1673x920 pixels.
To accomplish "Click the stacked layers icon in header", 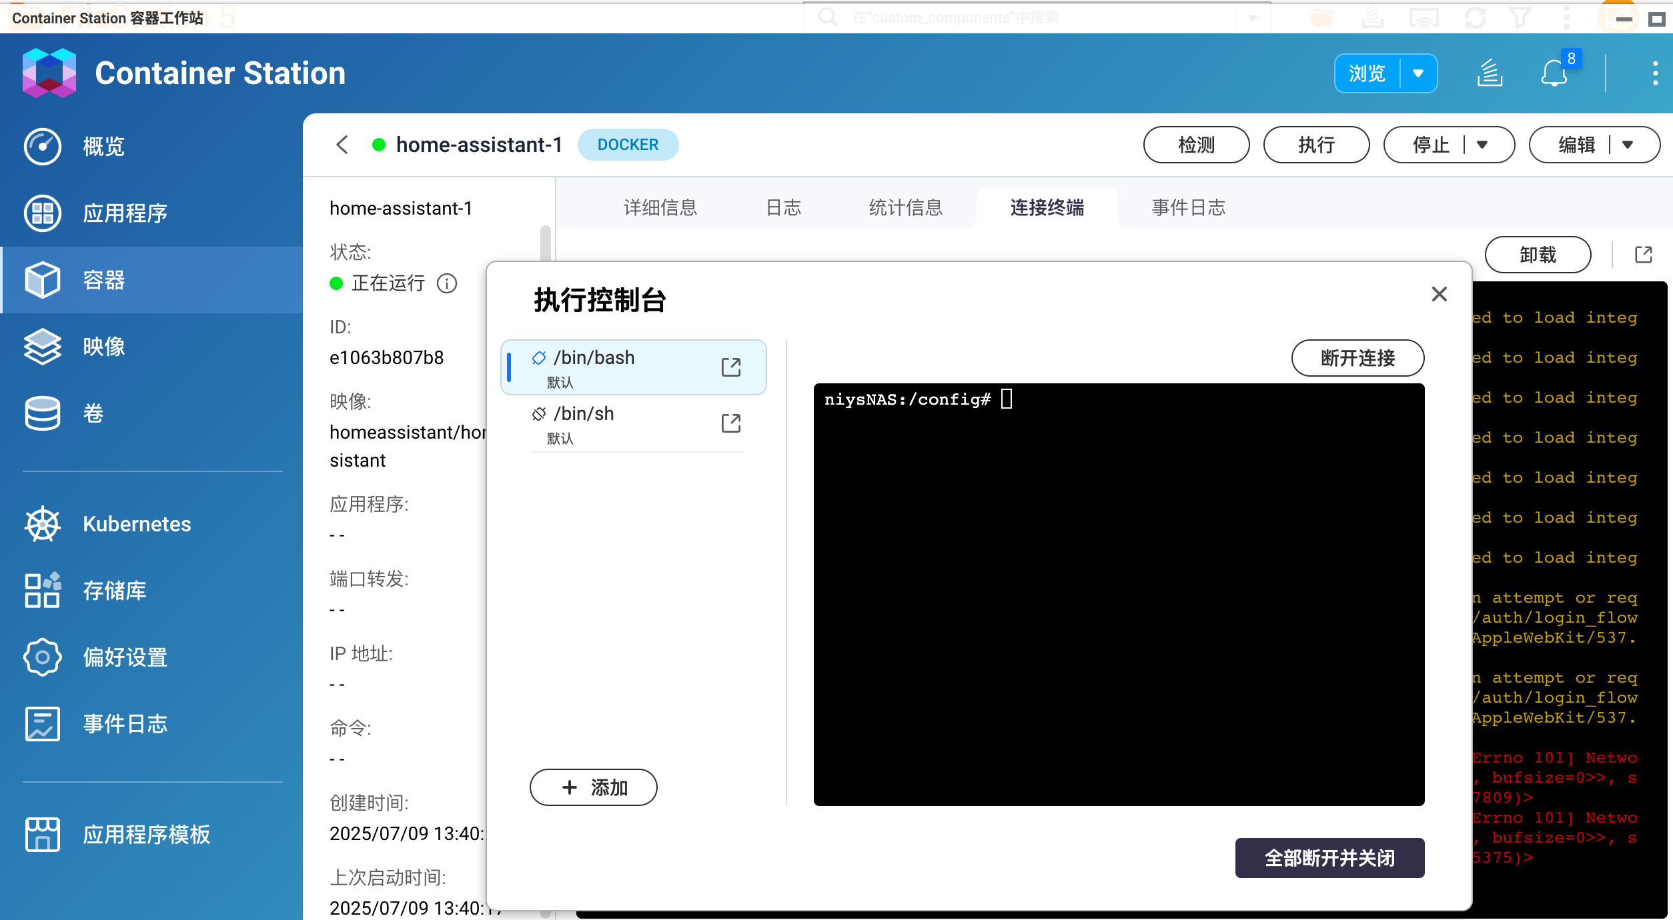I will point(1490,73).
